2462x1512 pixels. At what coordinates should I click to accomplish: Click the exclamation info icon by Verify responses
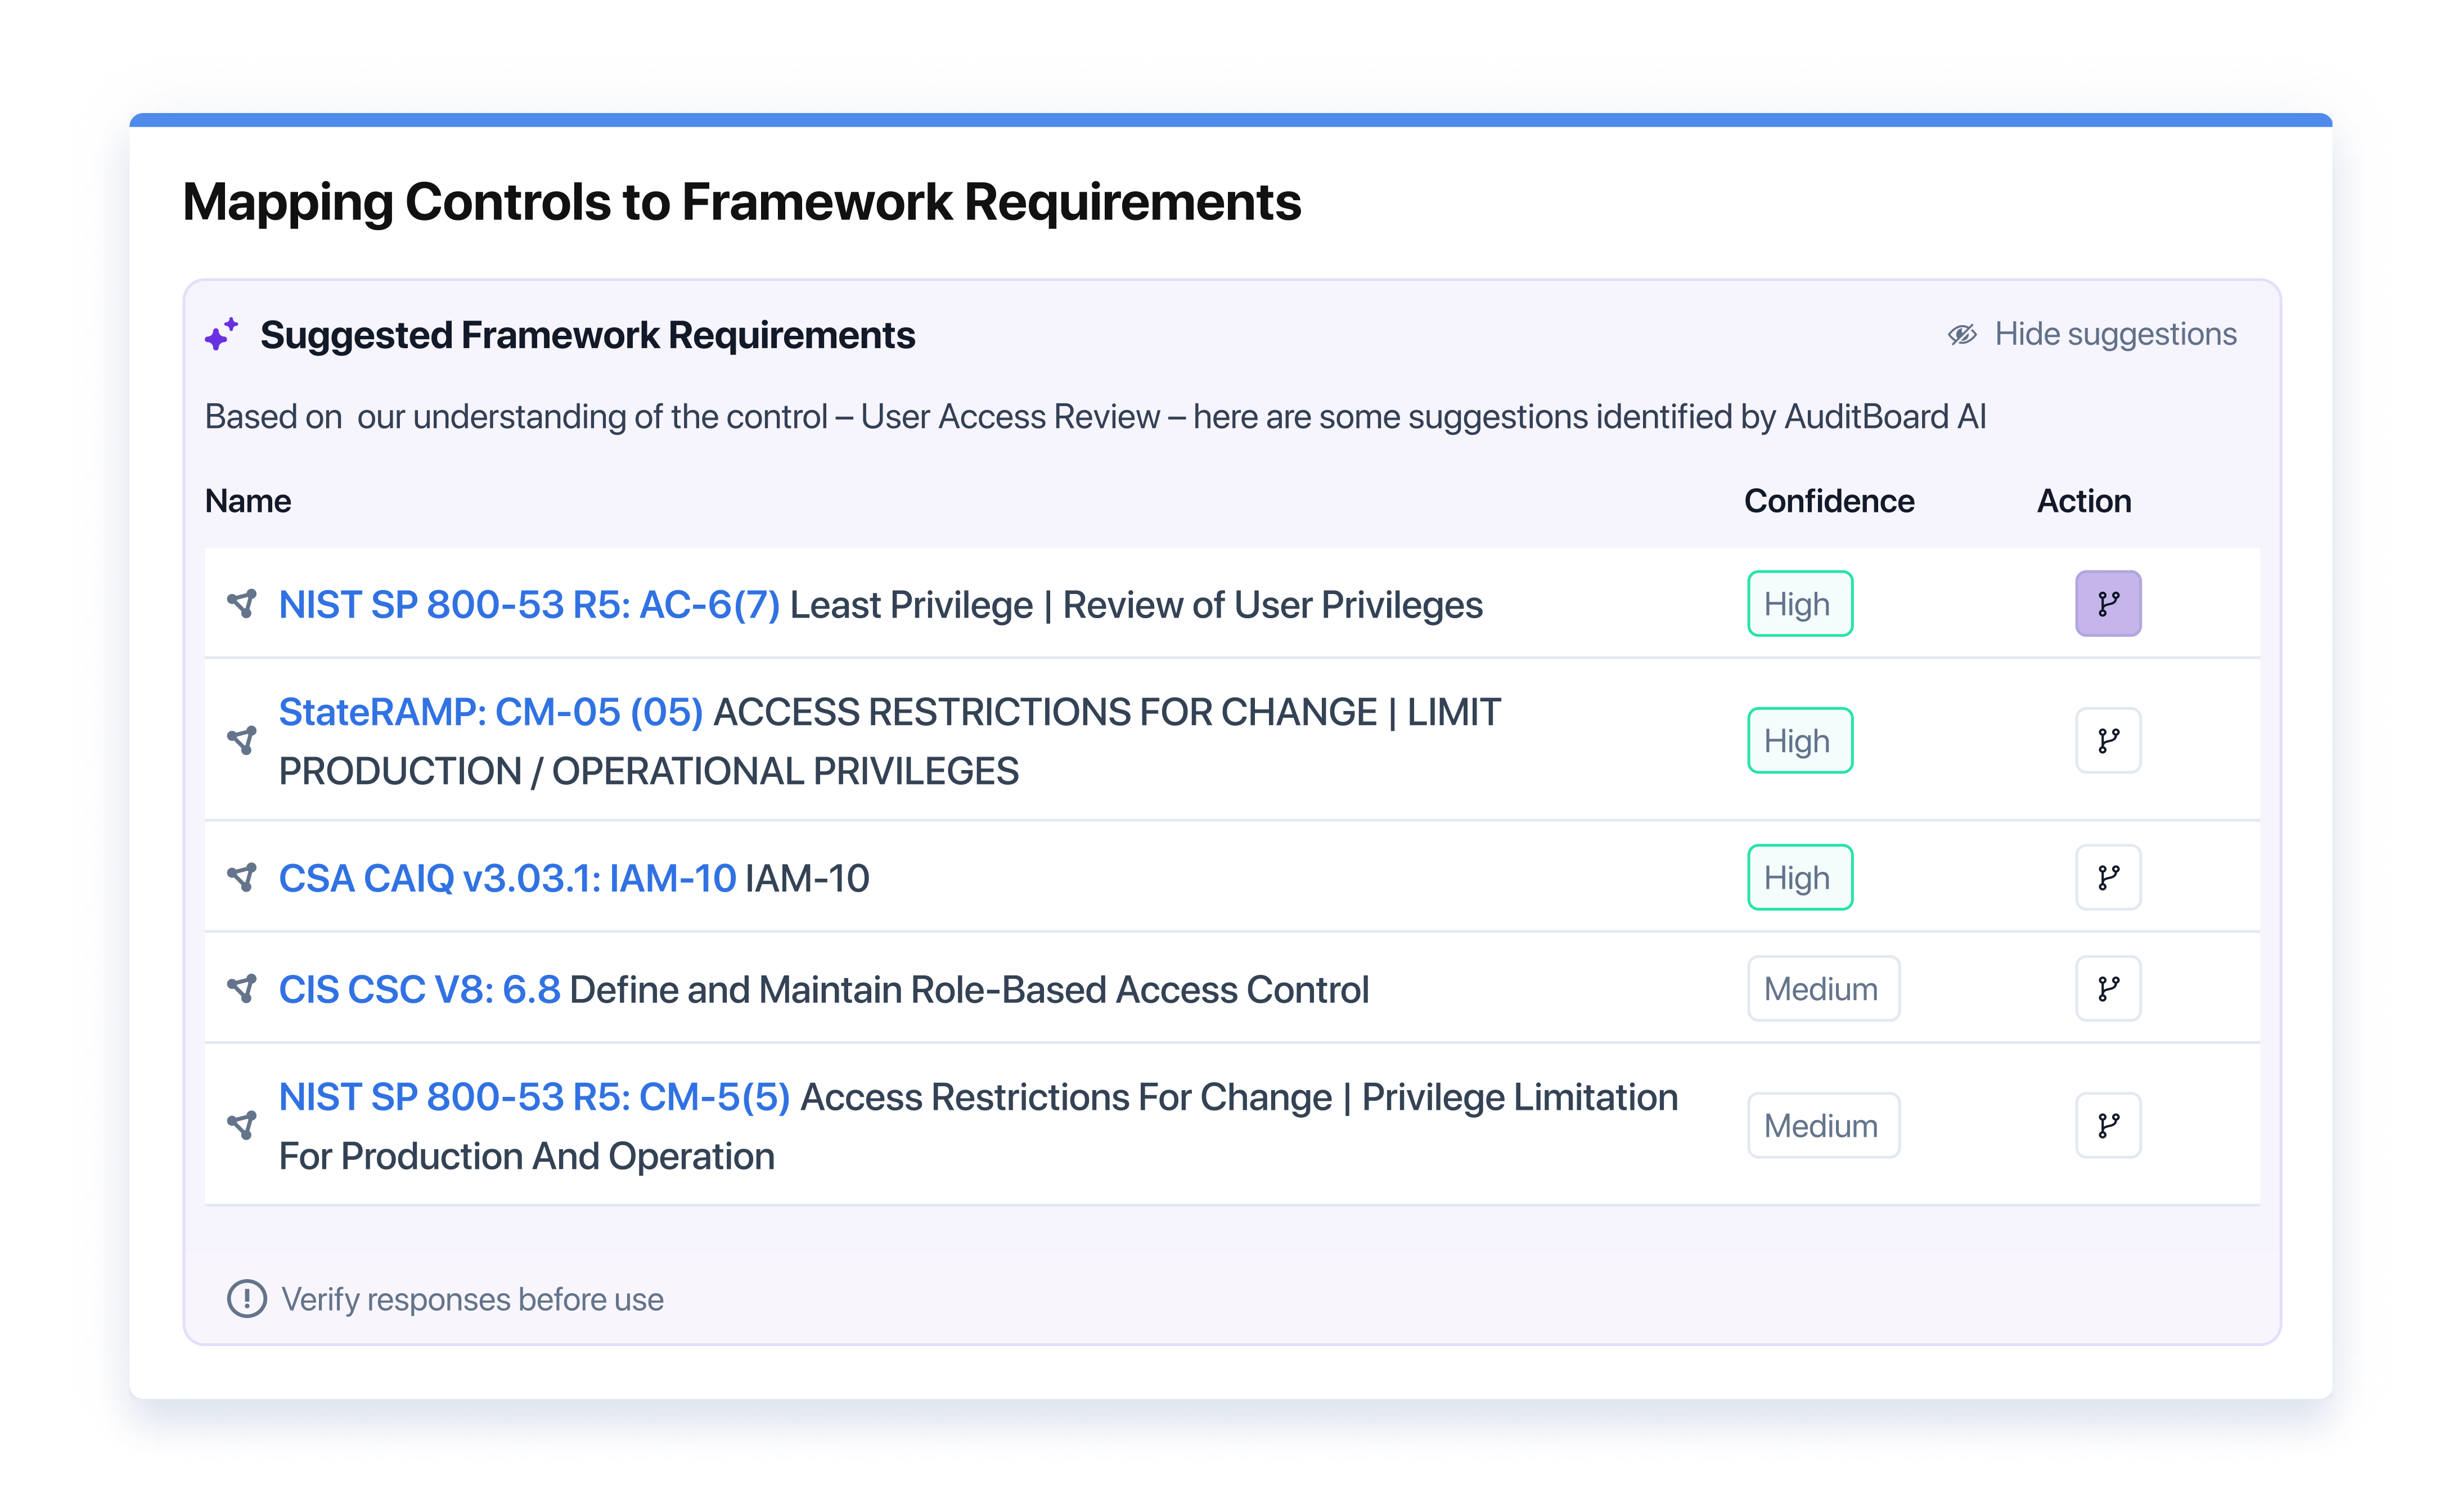tap(246, 1298)
